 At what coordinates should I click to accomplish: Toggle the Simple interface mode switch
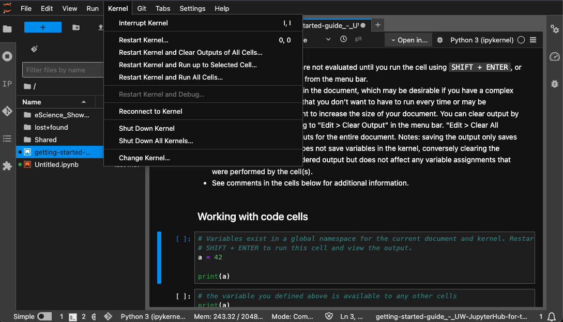coord(44,316)
